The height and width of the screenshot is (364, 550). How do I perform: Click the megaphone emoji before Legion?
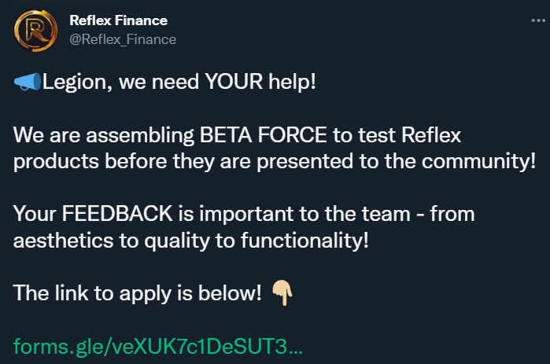click(28, 82)
